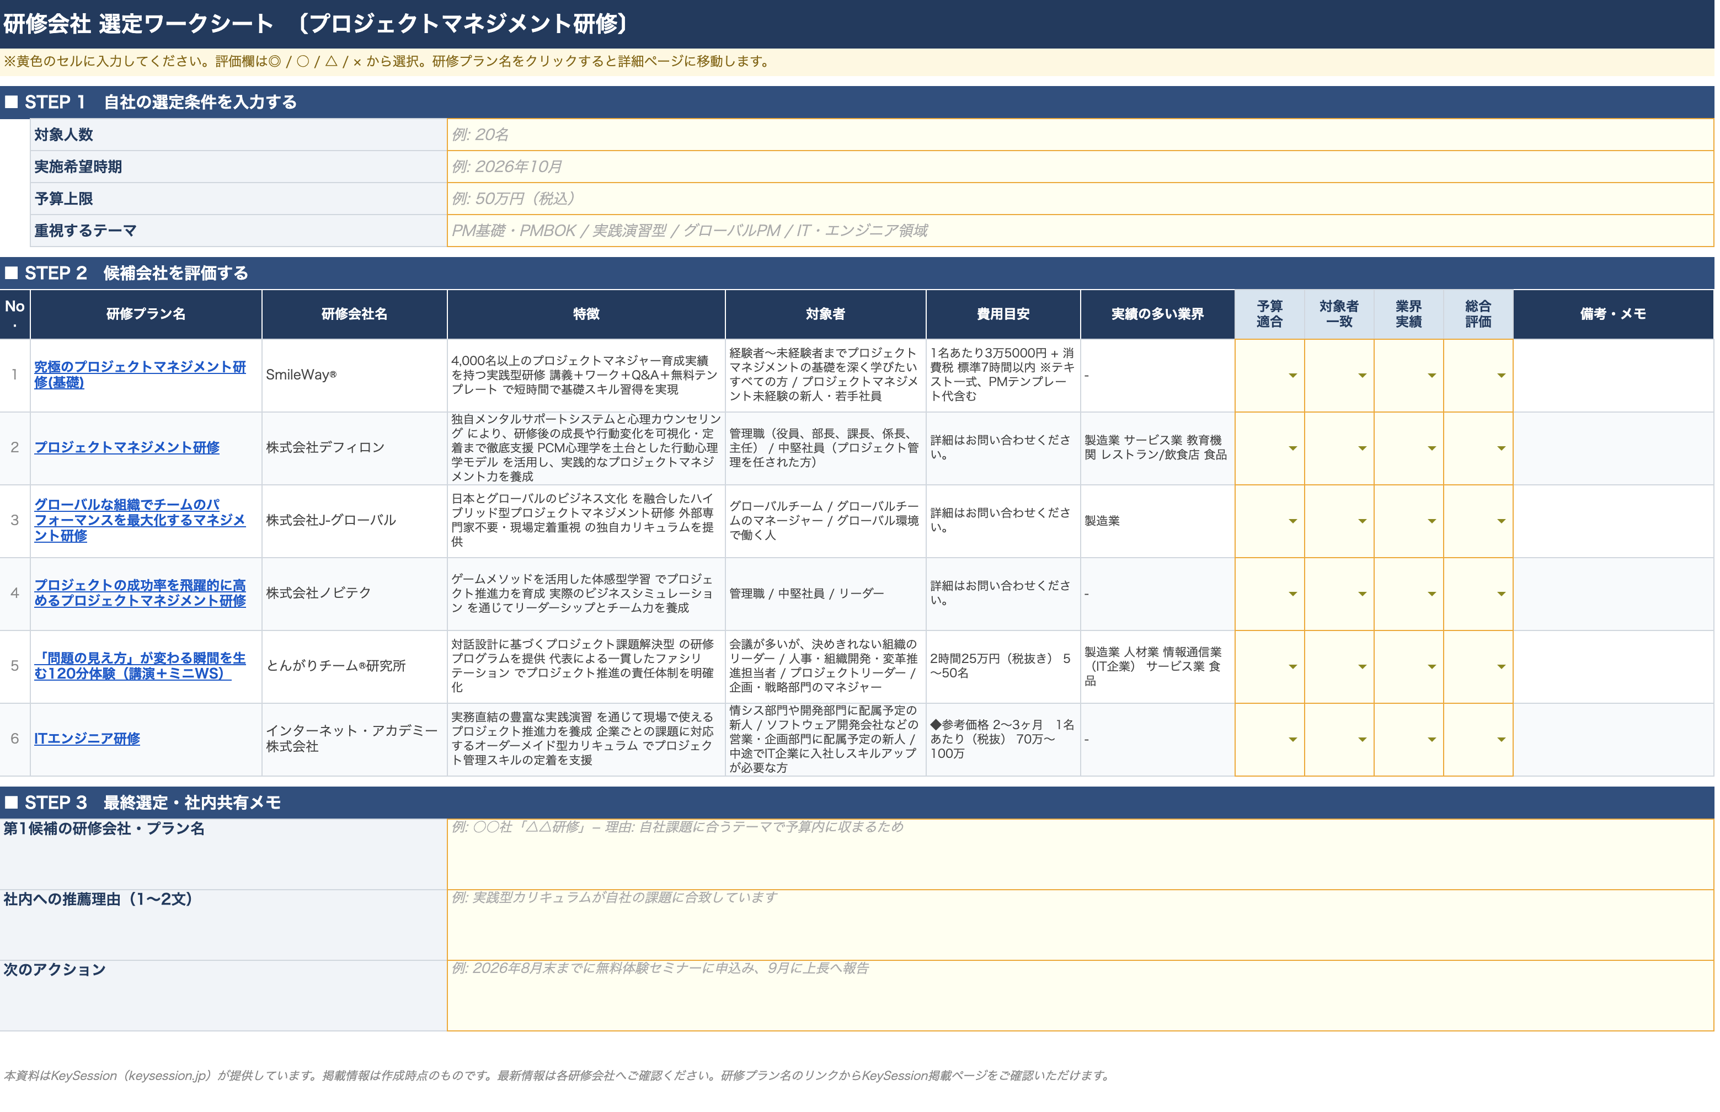Open 対象者一致 dropdown for 株式会社デフィロン row
Viewport: 1720px width, 1112px height.
[x=1362, y=448]
